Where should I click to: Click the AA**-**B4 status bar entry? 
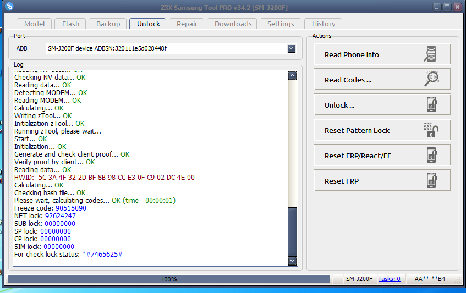[x=430, y=279]
